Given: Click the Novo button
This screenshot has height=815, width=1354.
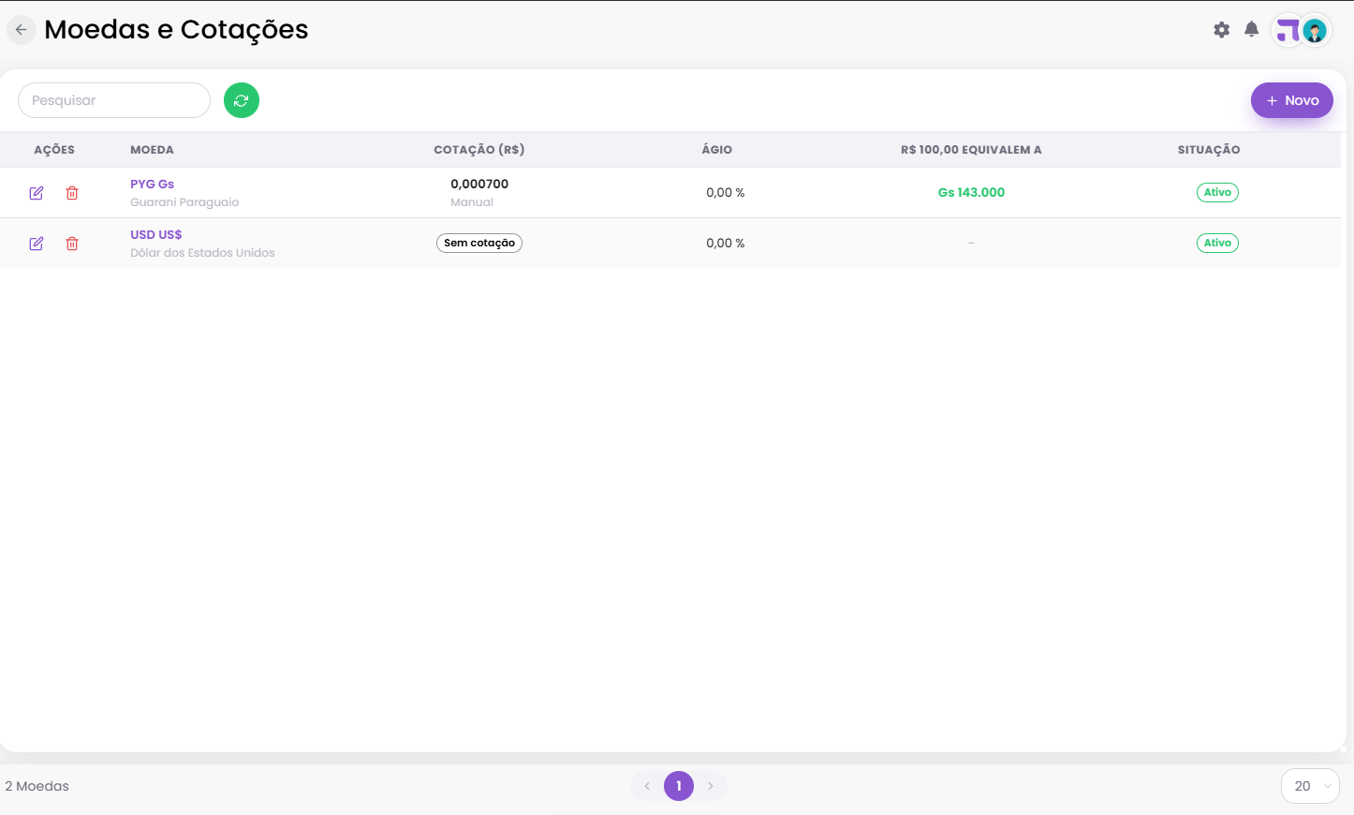Looking at the screenshot, I should coord(1292,100).
